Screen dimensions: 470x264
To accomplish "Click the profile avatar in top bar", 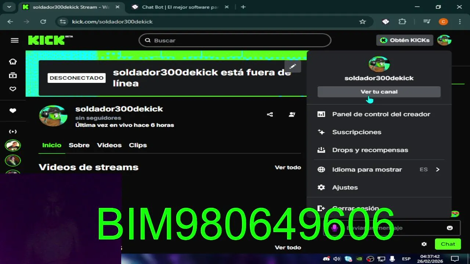I will [x=444, y=40].
